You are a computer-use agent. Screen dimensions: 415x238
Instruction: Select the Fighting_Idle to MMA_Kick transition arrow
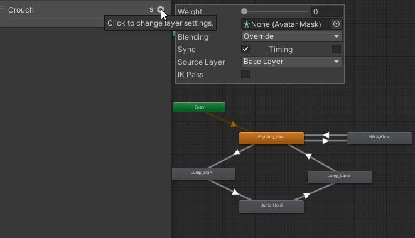(x=326, y=141)
